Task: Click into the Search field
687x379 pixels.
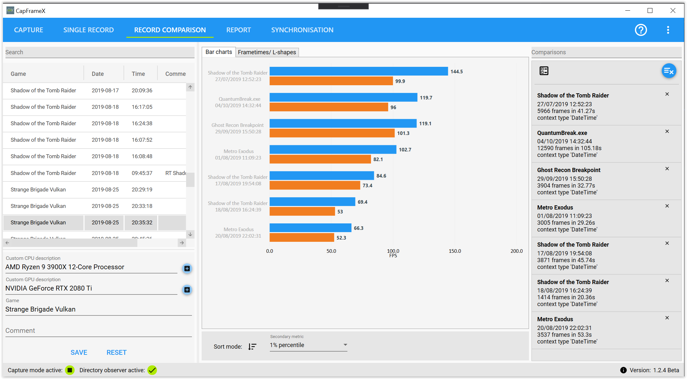Action: point(100,52)
